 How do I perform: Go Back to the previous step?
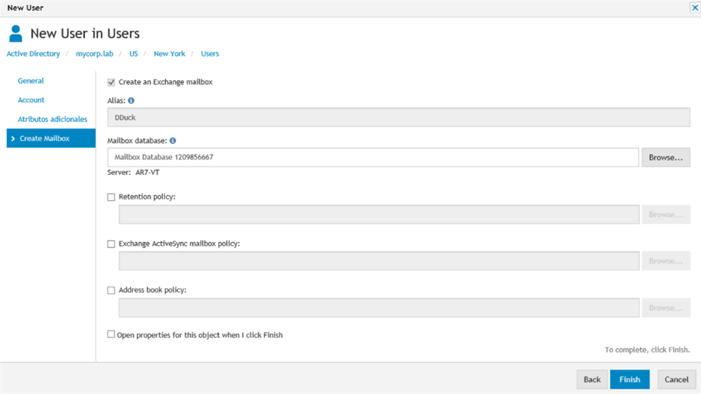[x=592, y=379]
